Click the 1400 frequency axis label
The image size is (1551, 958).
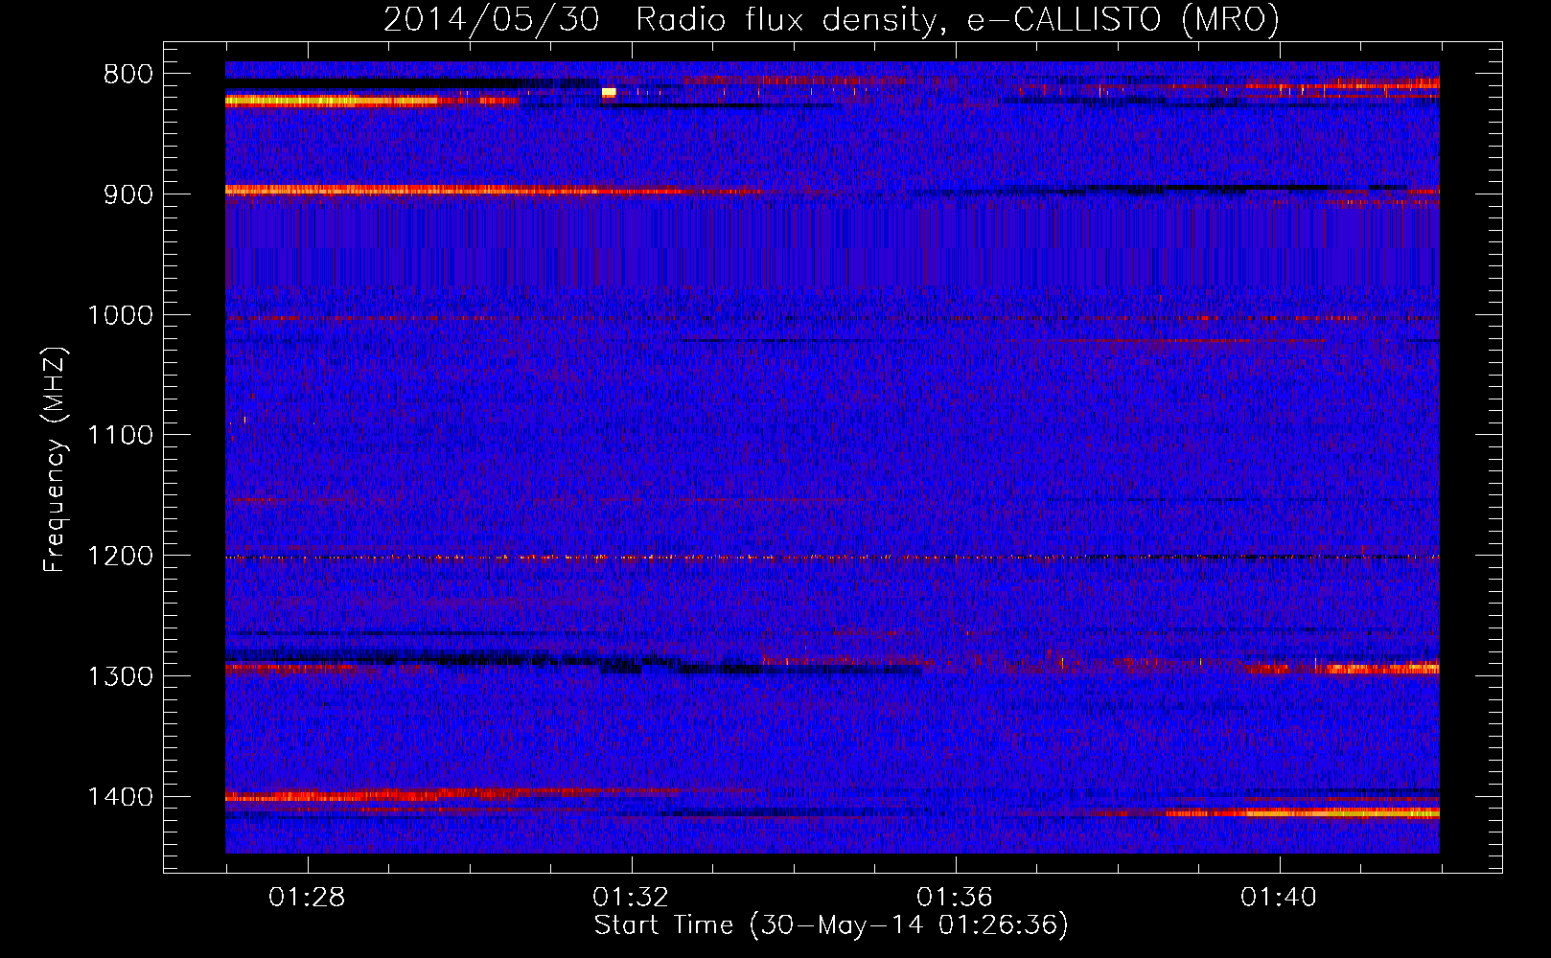120,797
